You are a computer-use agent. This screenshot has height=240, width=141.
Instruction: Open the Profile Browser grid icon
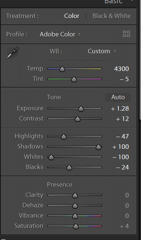pyautogui.click(x=126, y=34)
